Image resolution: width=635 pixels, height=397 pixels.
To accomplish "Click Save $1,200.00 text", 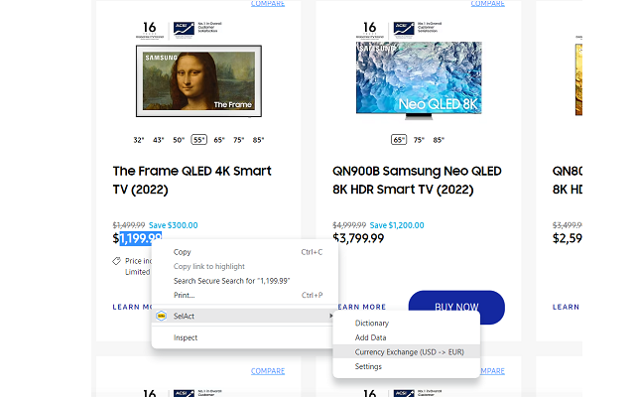I will [397, 225].
